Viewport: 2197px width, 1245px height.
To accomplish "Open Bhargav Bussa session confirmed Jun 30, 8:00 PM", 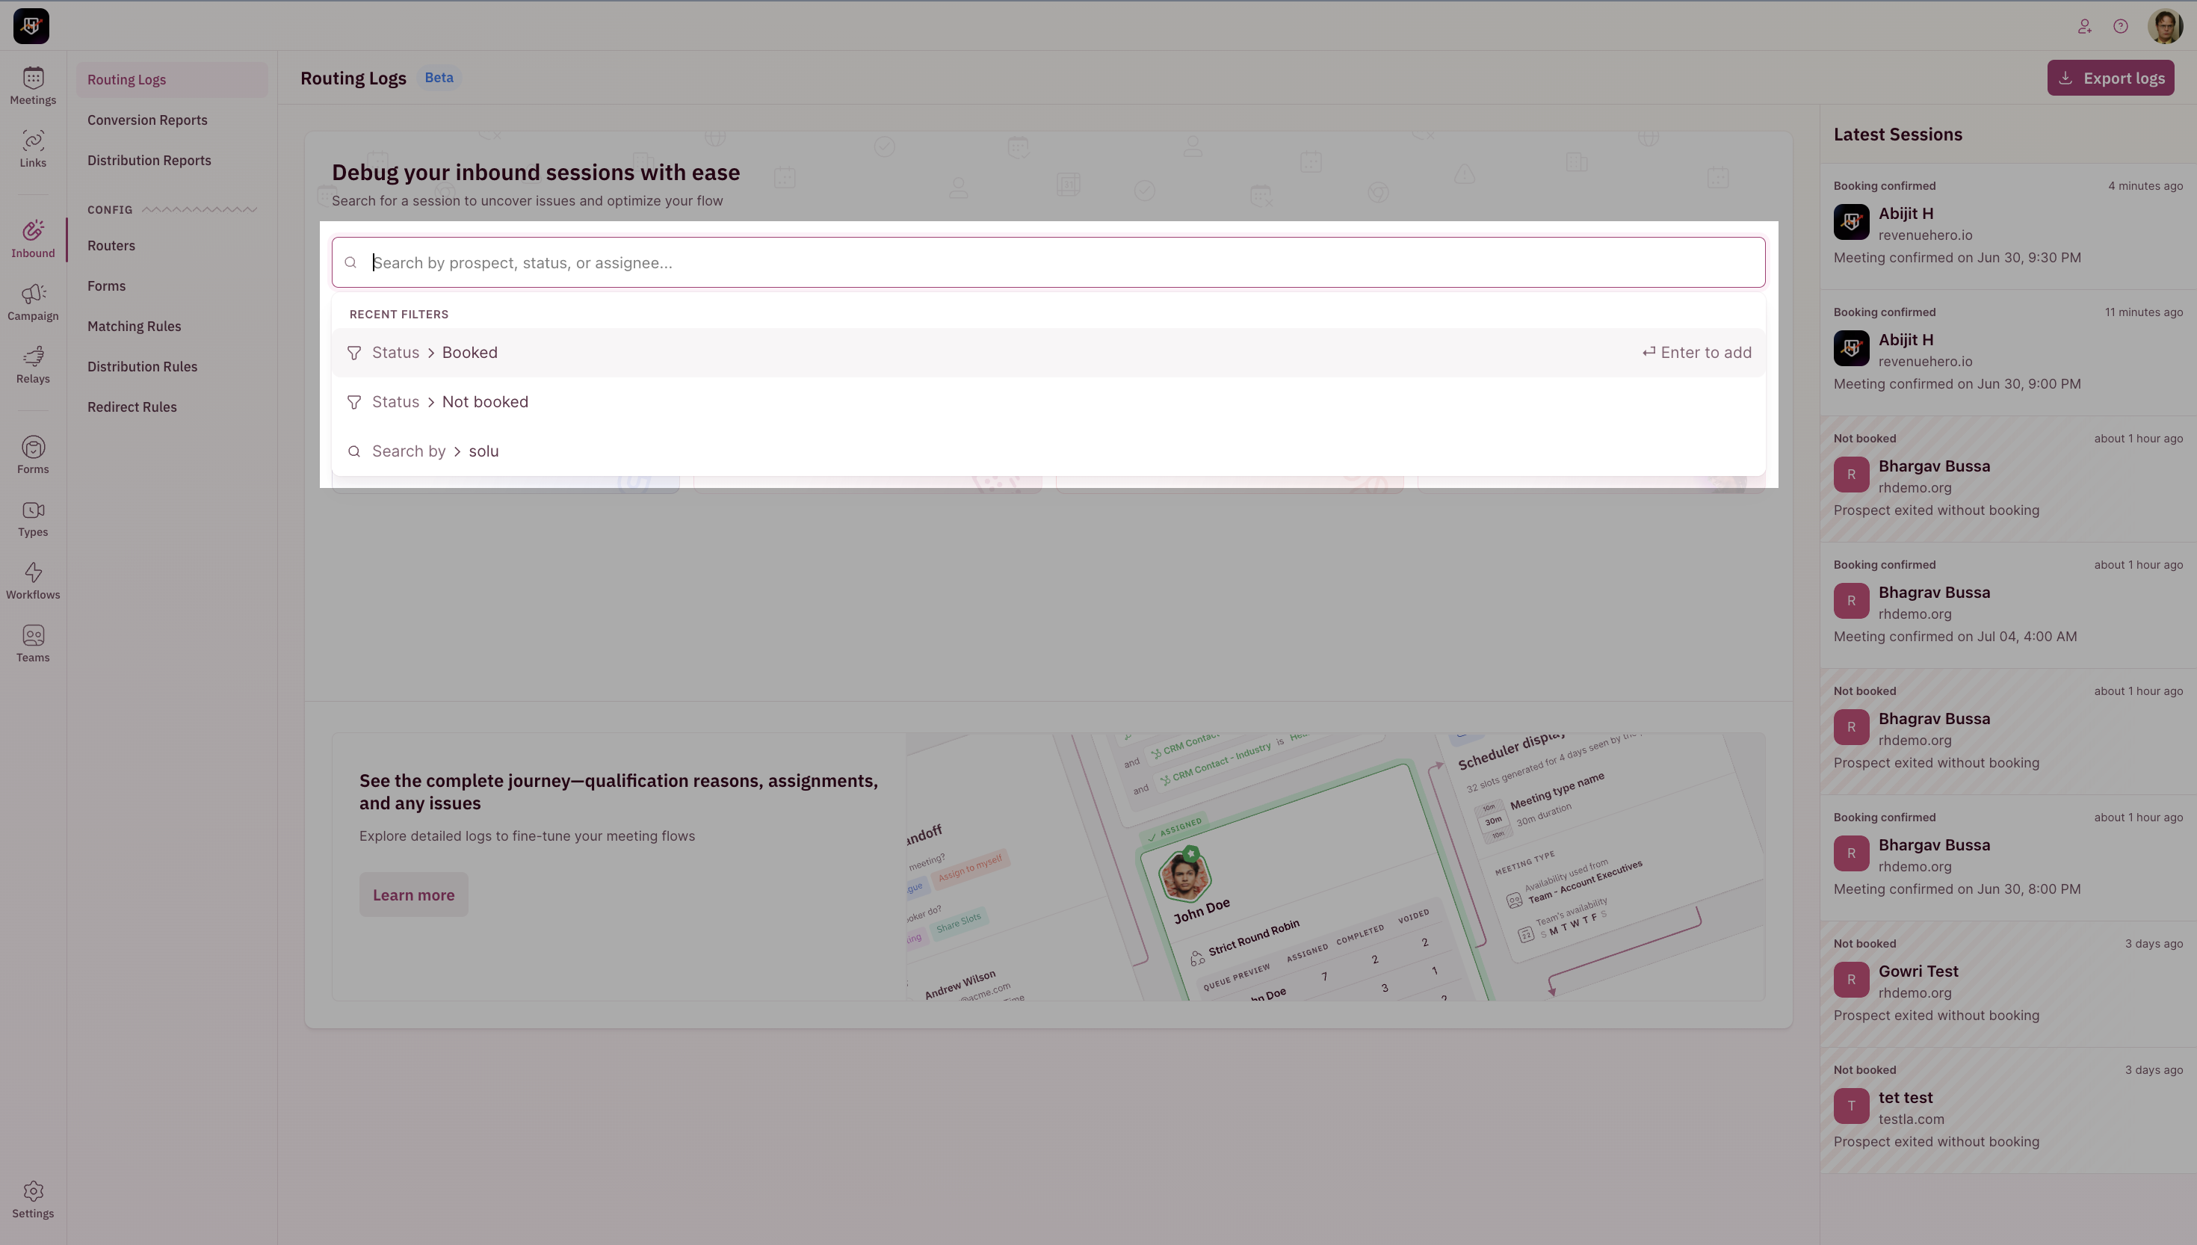I will (2008, 859).
